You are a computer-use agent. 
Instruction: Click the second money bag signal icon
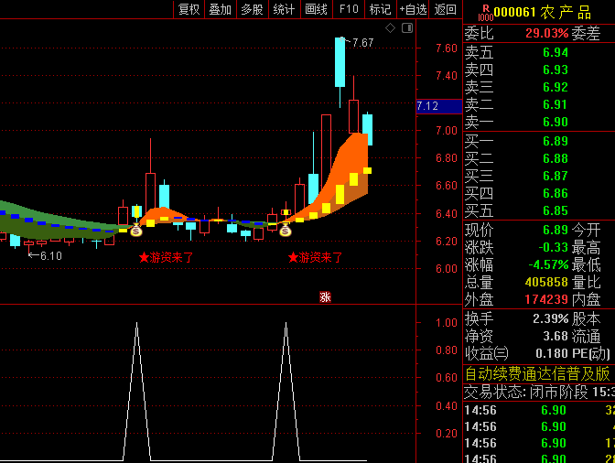285,231
